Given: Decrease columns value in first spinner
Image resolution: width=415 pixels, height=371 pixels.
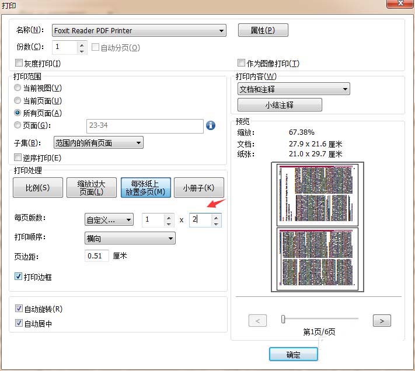Looking at the screenshot, I should (169, 223).
